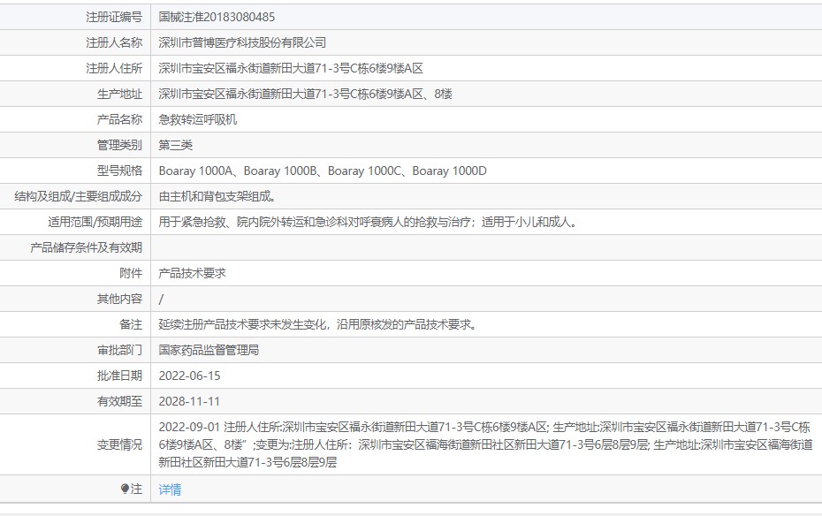
Task: Click the 产品名称 label
Action: pos(119,119)
